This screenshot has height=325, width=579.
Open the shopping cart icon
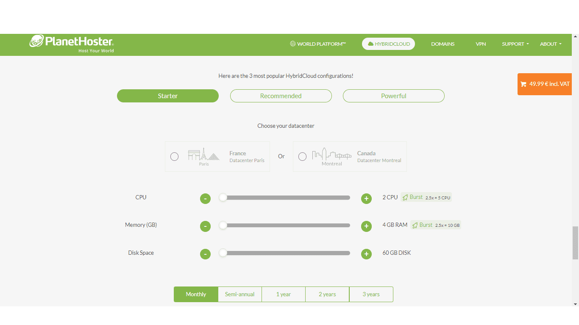523,84
